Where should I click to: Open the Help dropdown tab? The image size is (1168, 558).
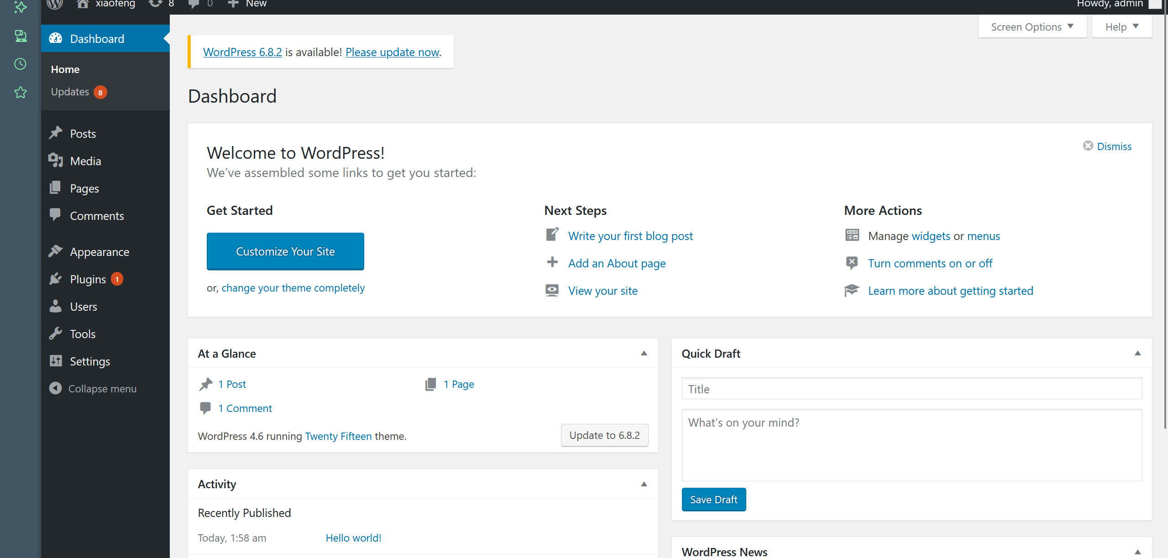tap(1122, 27)
